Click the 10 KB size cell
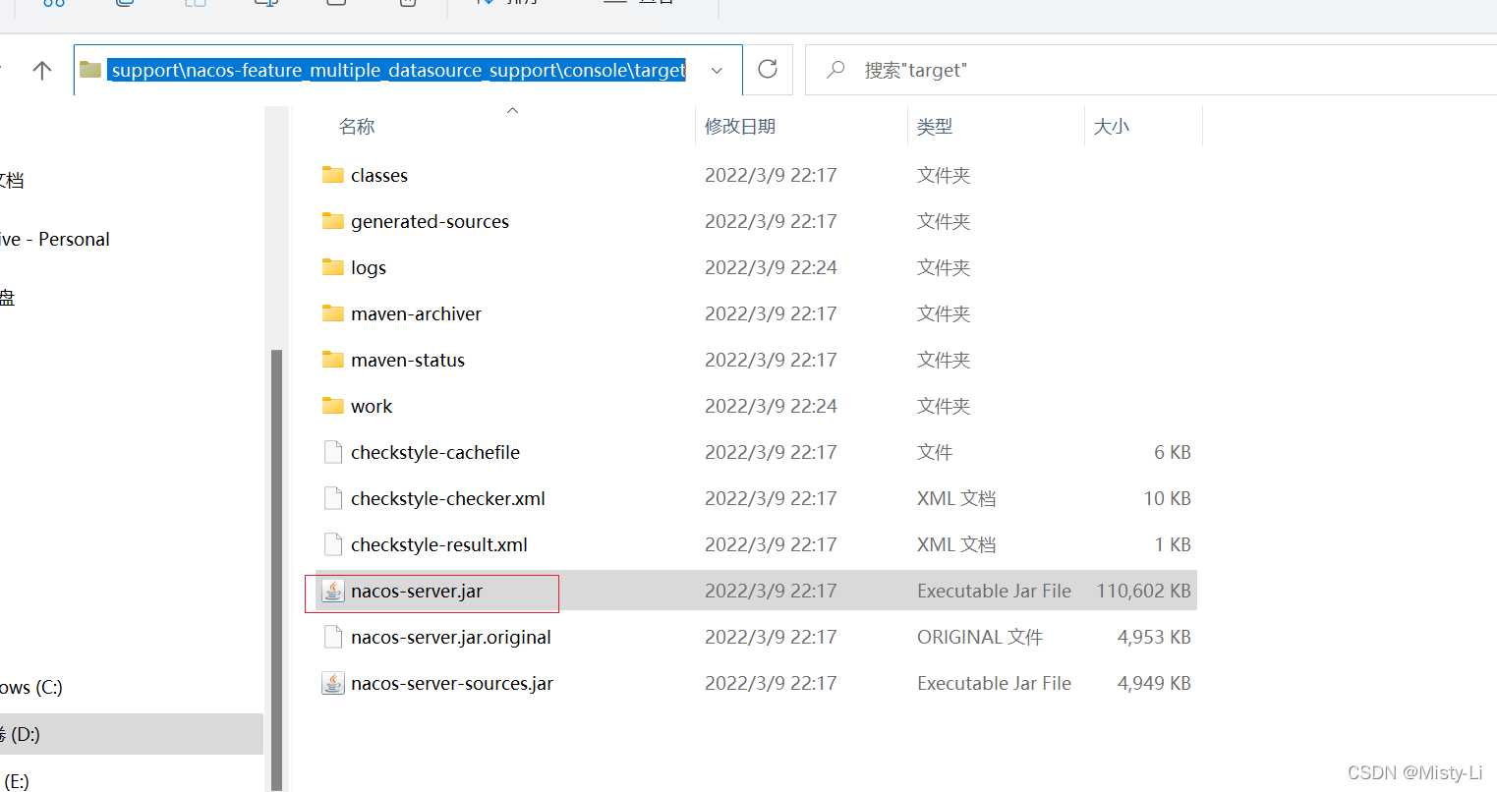Screen dimensions: 1497x792 tap(1167, 498)
